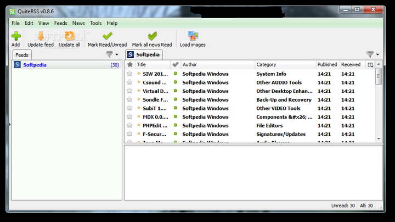Click the news list vertical scrollbar handle
Screen dimensions: 395x222
[x=379, y=76]
